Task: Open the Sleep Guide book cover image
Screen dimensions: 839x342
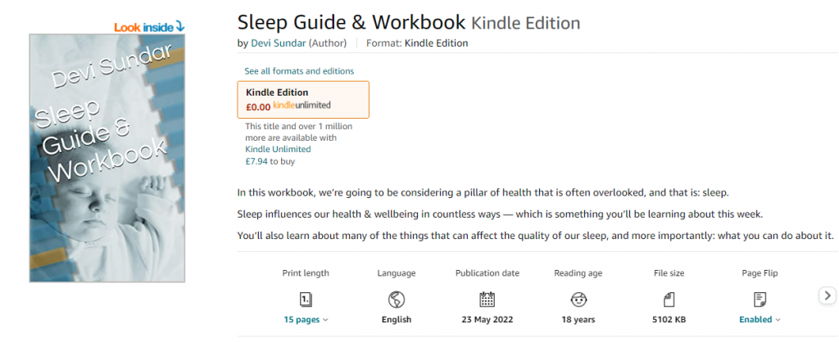Action: [x=108, y=158]
